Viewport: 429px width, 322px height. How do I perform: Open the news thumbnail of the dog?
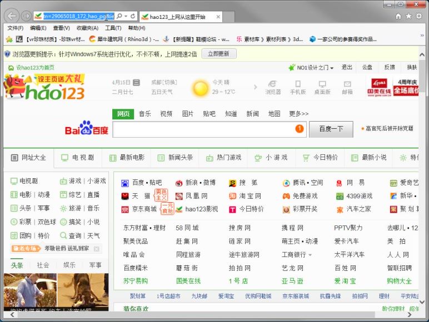coord(83,292)
